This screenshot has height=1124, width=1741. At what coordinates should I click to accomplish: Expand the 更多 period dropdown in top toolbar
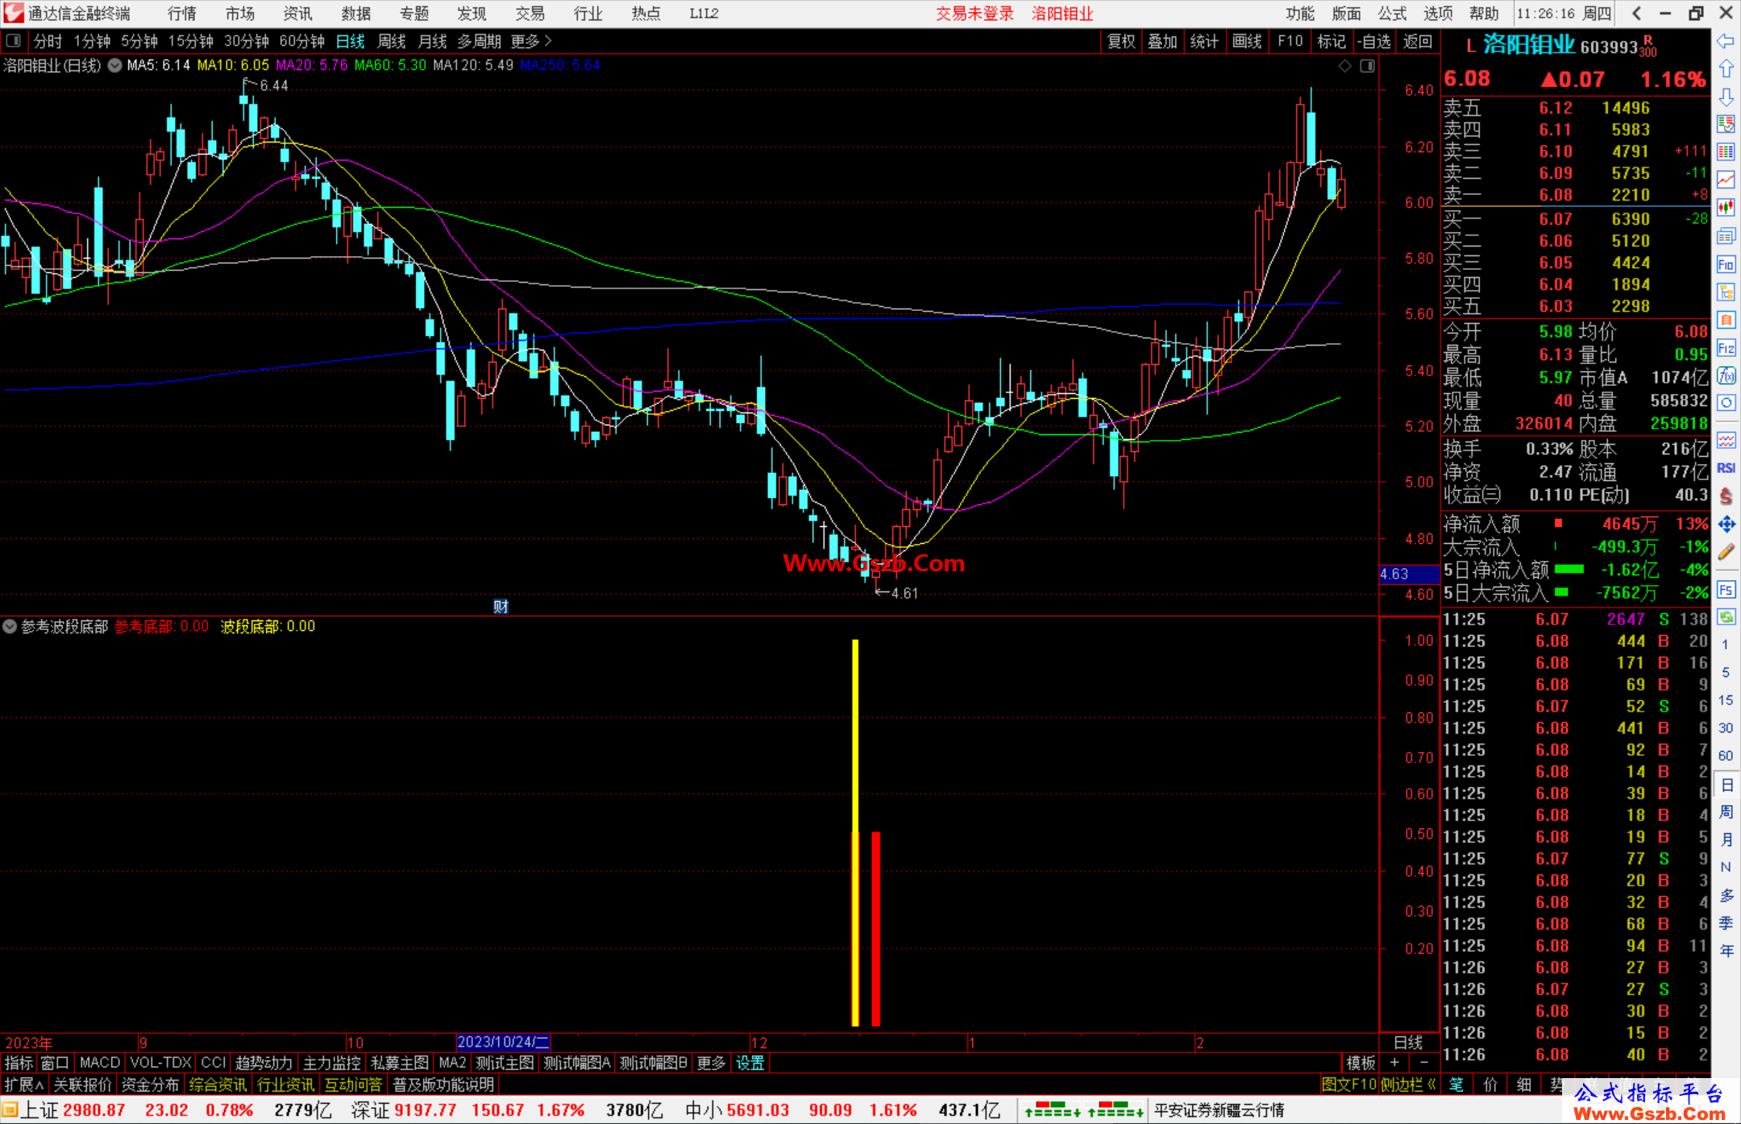point(531,41)
